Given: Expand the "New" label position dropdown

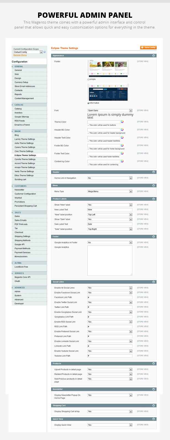Looking at the screenshot, I should [110, 214].
